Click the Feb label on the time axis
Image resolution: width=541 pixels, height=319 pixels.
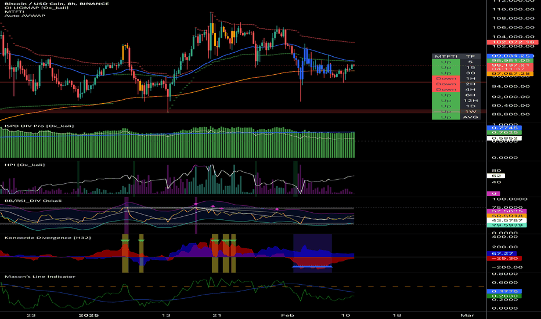point(287,315)
